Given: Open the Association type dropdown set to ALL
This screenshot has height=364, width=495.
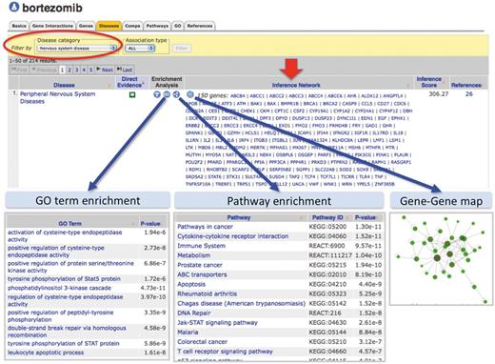Looking at the screenshot, I should point(140,49).
